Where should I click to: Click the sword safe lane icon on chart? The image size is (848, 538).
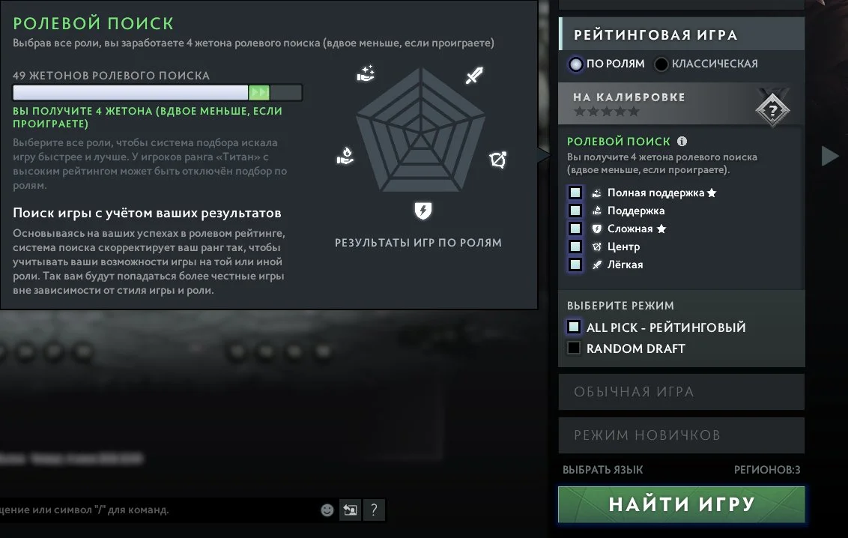point(474,75)
